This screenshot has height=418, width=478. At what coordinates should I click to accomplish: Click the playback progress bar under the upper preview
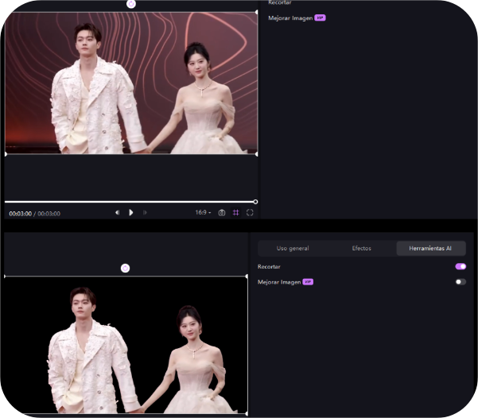click(127, 202)
